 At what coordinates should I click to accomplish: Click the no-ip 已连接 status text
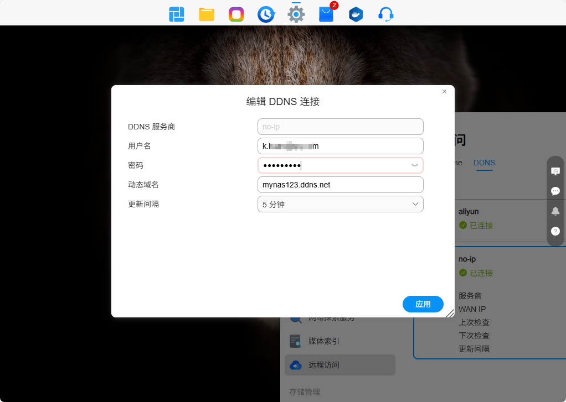pyautogui.click(x=481, y=273)
